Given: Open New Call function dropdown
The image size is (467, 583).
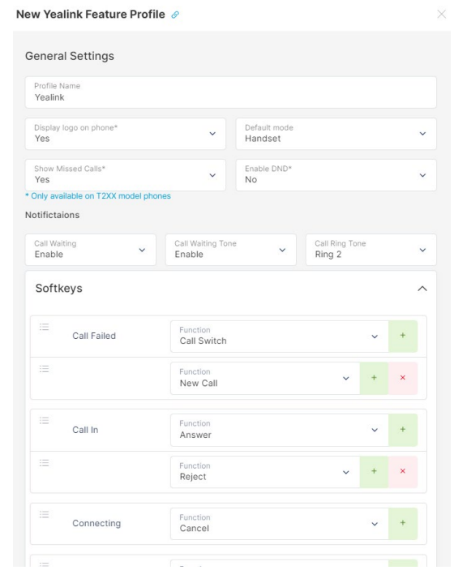Looking at the screenshot, I should [265, 378].
